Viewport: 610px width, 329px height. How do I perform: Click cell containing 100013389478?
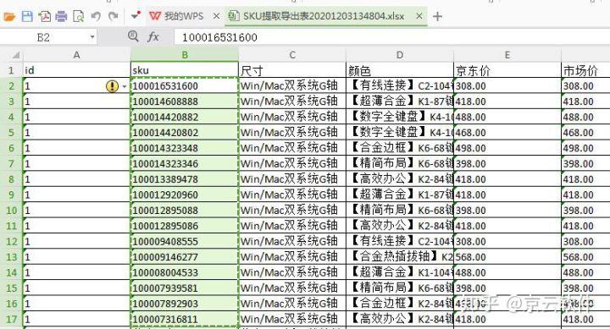(x=185, y=179)
